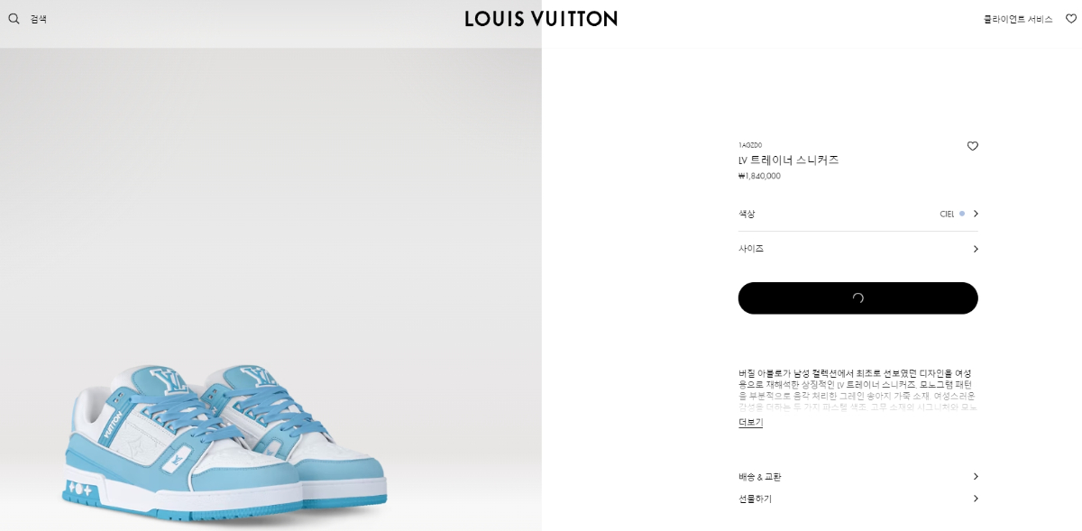Expand the 선물하기 gifting chevron
Viewport: 1082px width, 531px height.
[x=976, y=499]
